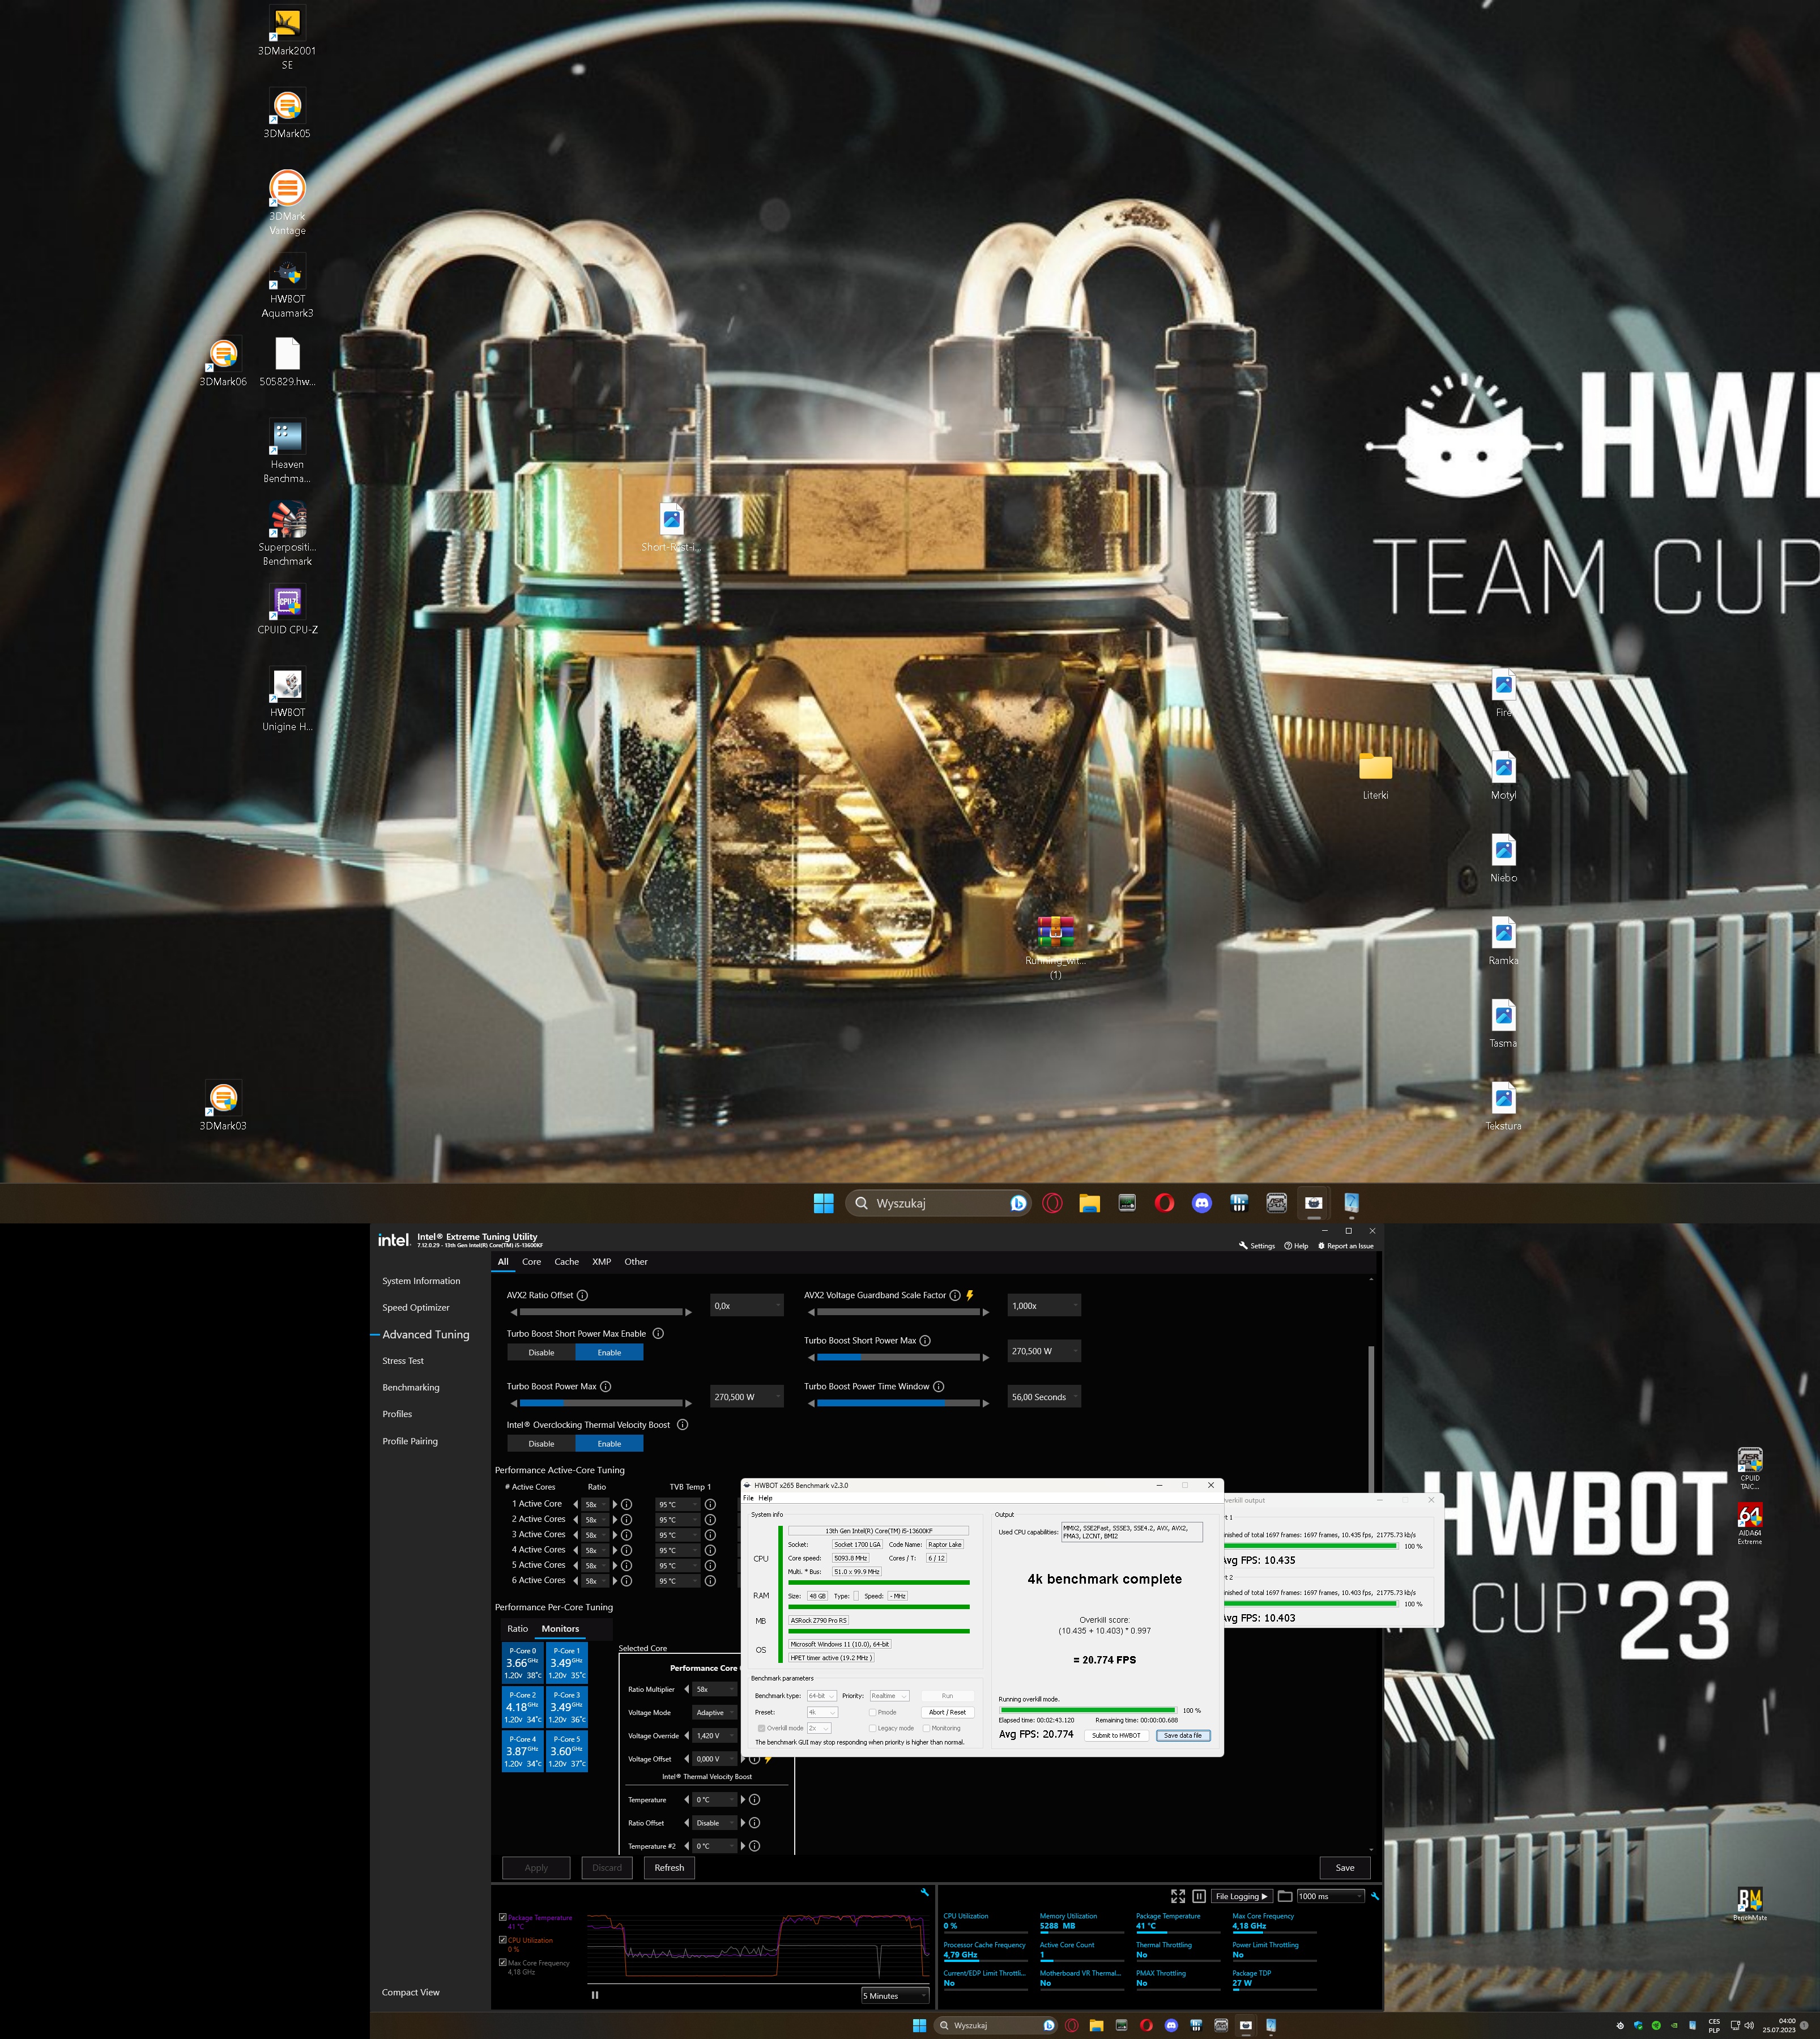Open the log folder icon beside File Logging
The width and height of the screenshot is (1820, 2039).
point(1285,1896)
